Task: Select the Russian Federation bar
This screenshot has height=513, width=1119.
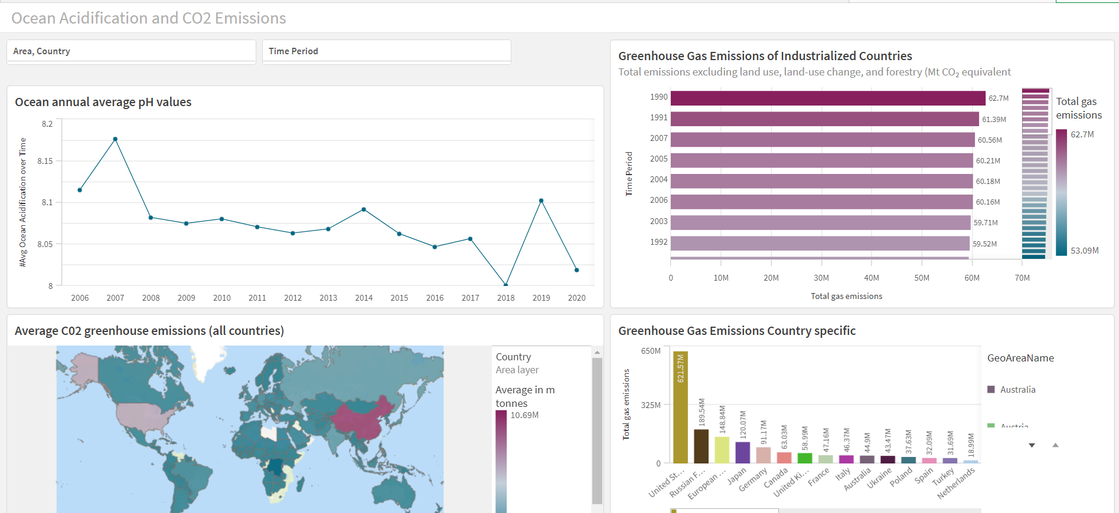Action: [701, 446]
